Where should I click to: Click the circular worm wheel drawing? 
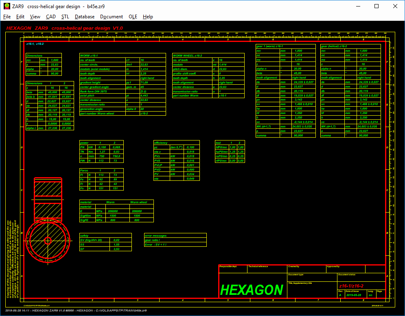[48, 241]
